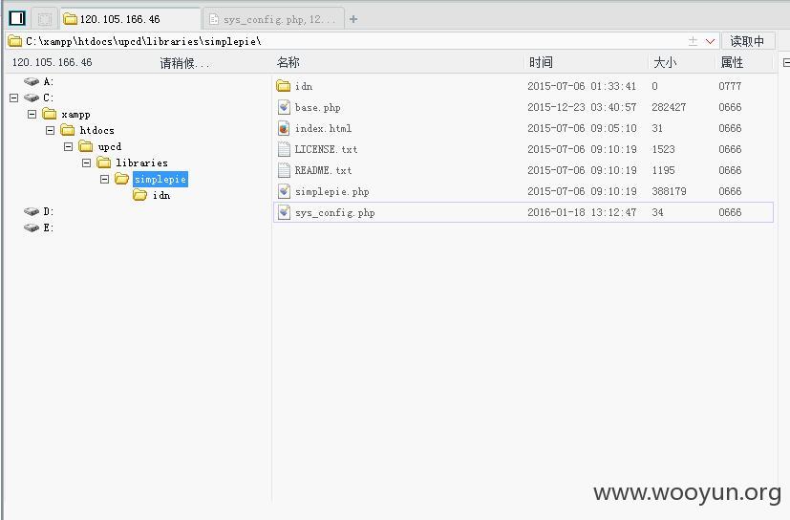Viewport: 790px width, 520px height.
Task: Collapse the htdocs folder node
Action: click(50, 130)
